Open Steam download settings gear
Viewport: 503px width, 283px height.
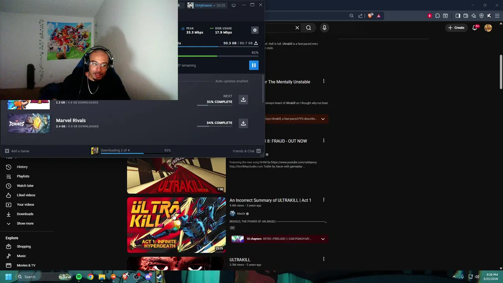pos(255,30)
